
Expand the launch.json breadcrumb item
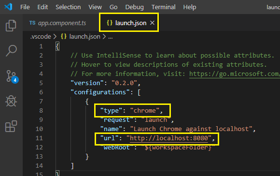[x=85, y=37]
